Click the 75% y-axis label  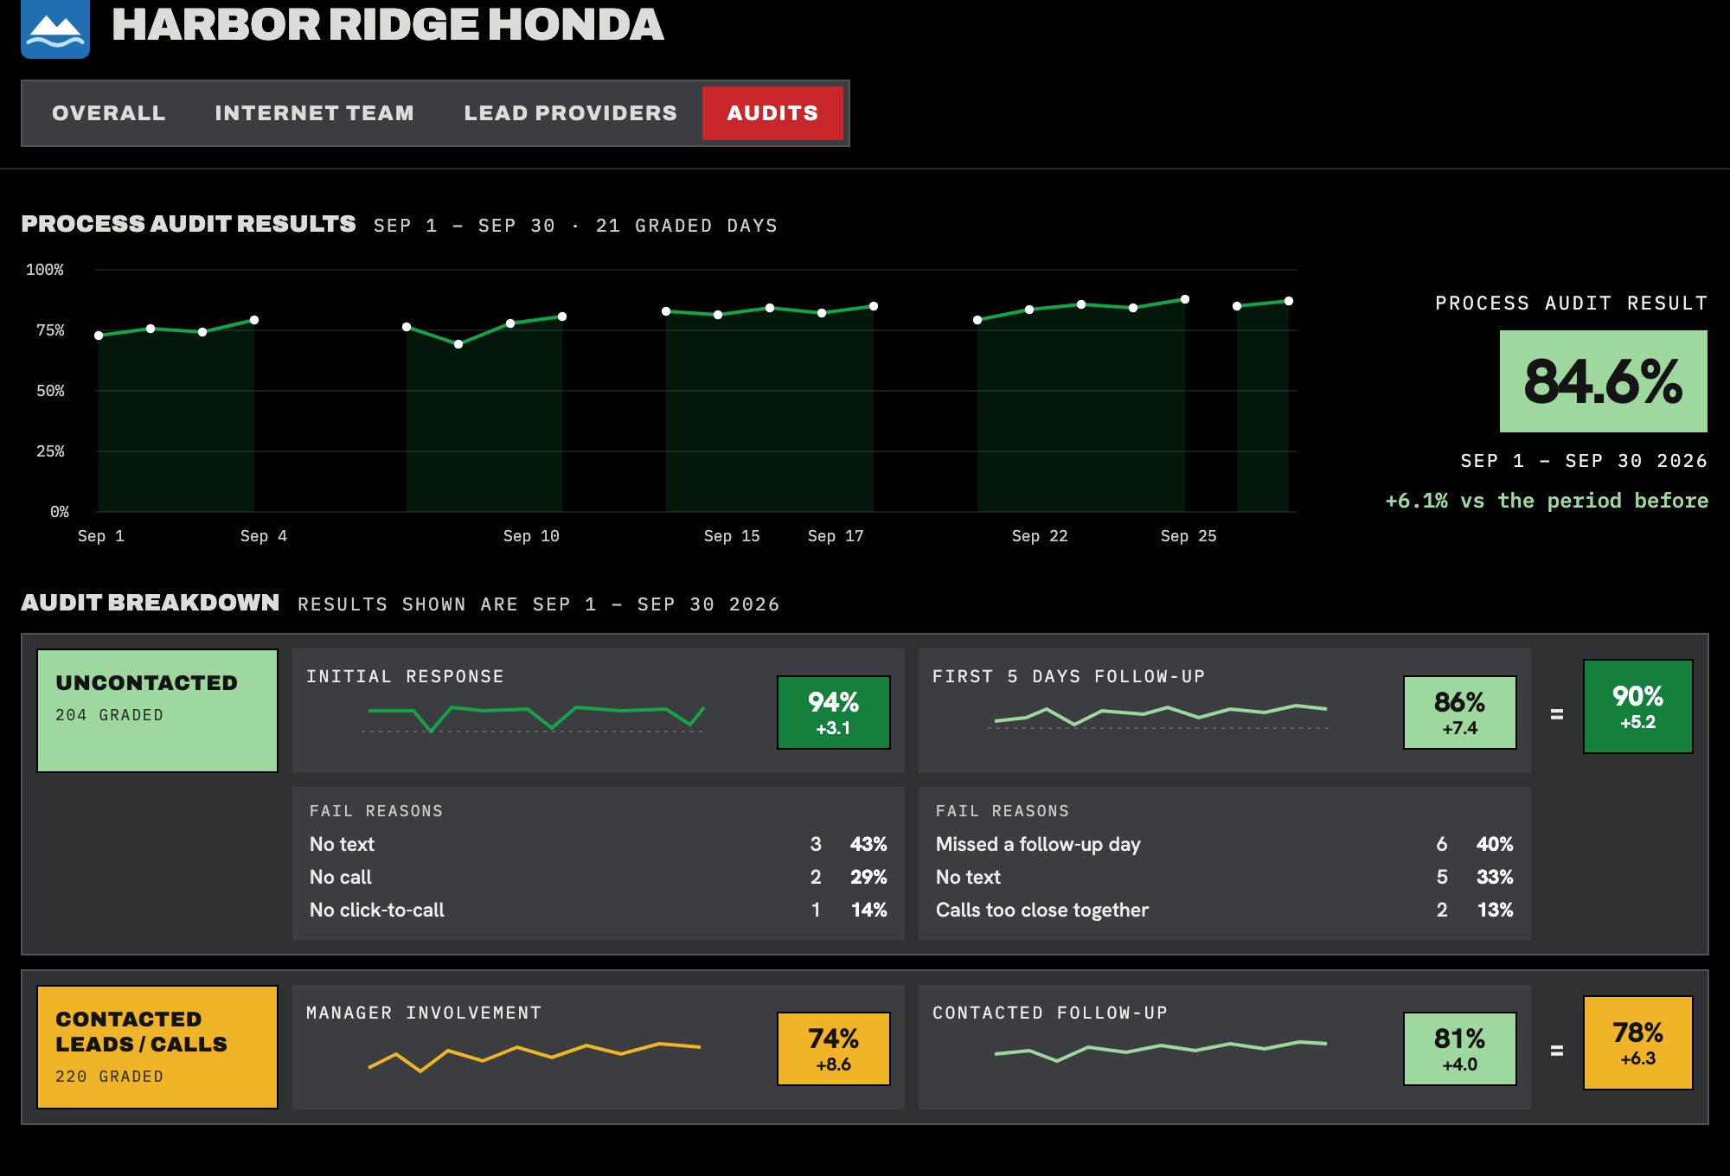click(x=50, y=330)
